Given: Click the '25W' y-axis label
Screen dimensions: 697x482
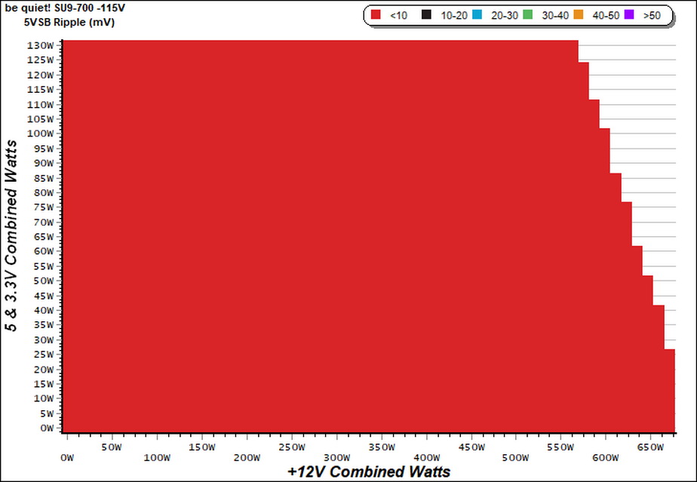Looking at the screenshot, I should [x=44, y=355].
